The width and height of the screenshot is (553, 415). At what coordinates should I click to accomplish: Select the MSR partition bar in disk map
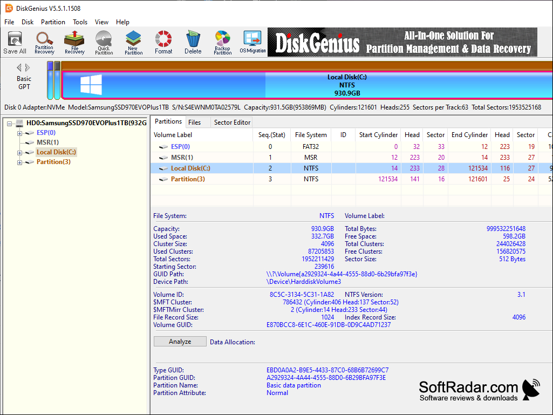57,80
